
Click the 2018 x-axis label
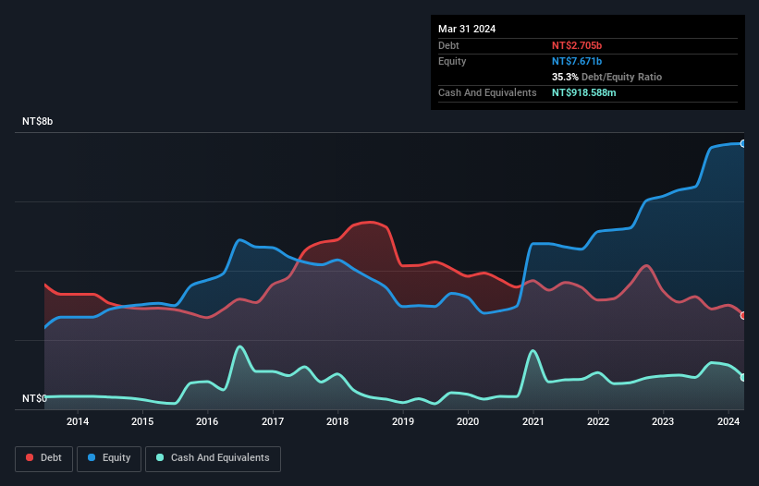(337, 421)
